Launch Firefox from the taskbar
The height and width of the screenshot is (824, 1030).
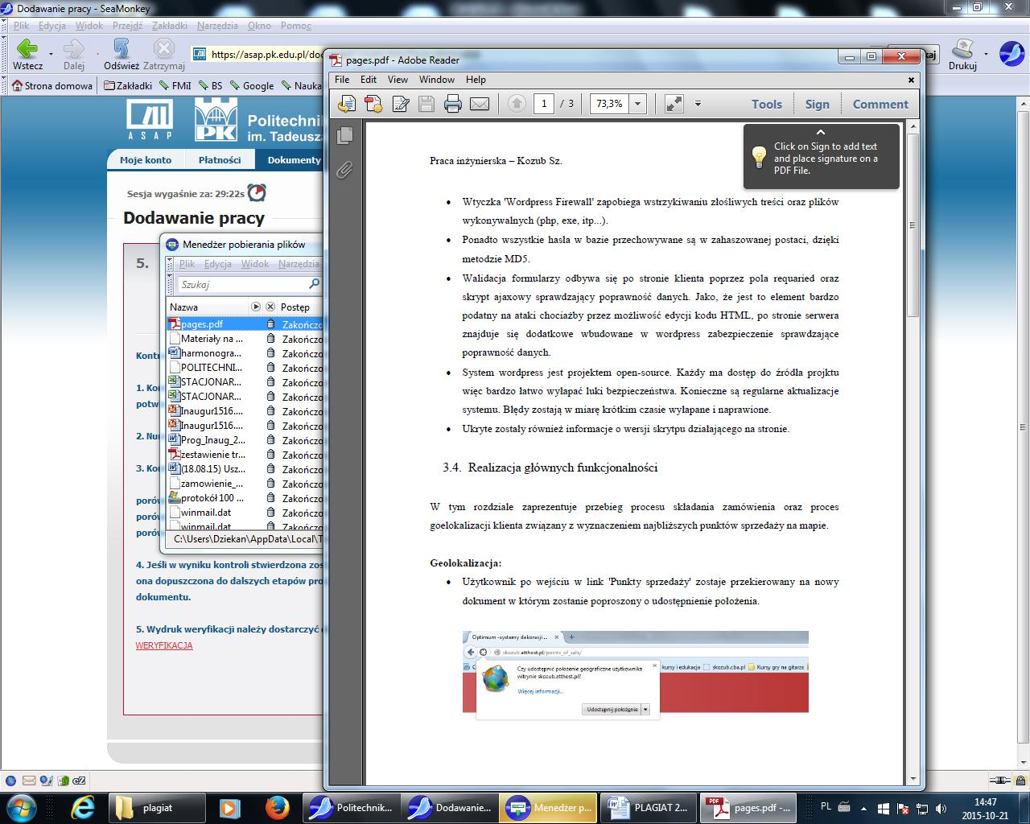tap(278, 807)
